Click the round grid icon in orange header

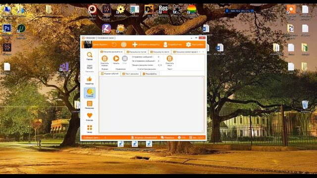(x=124, y=44)
